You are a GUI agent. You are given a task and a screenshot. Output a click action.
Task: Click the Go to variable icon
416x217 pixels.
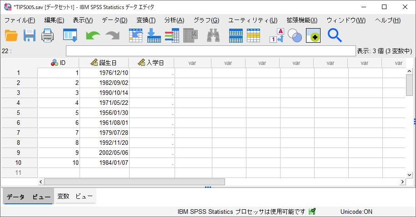point(154,35)
